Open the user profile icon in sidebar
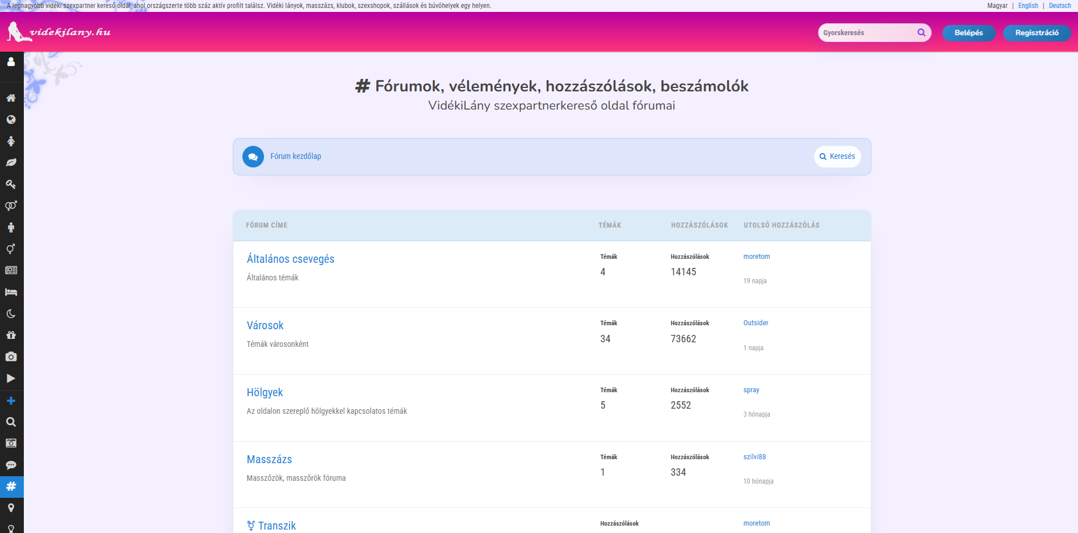This screenshot has width=1078, height=533. 11,61
